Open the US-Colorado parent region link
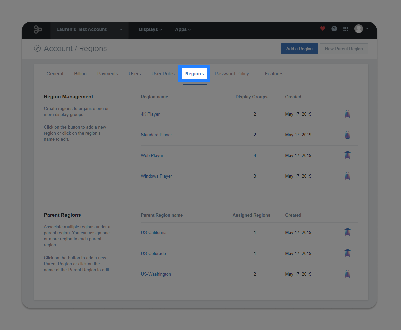 pos(153,253)
